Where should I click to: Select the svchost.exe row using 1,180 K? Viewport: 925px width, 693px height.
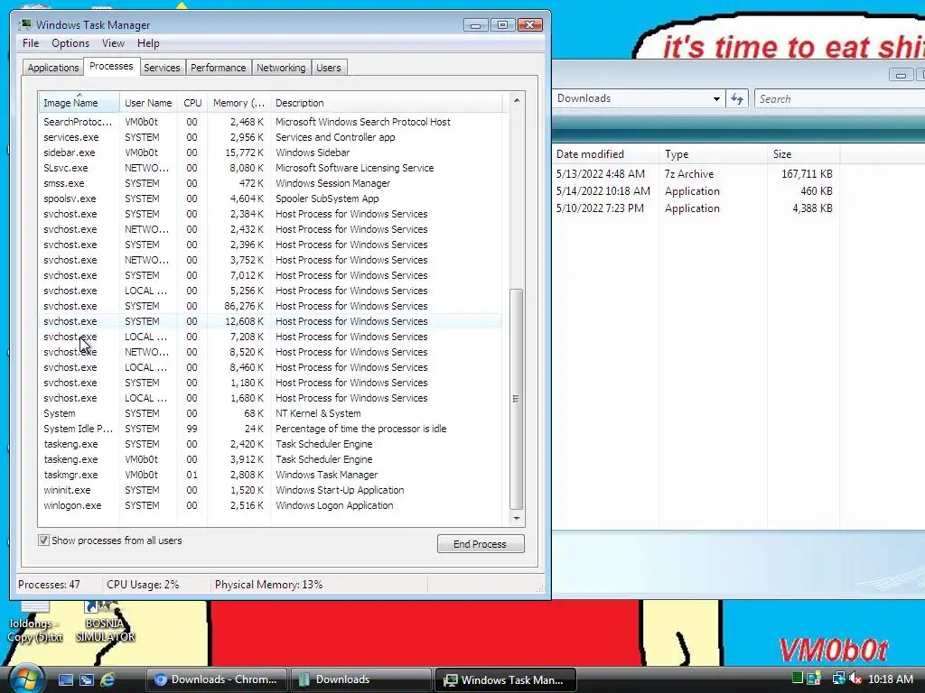pyautogui.click(x=270, y=383)
